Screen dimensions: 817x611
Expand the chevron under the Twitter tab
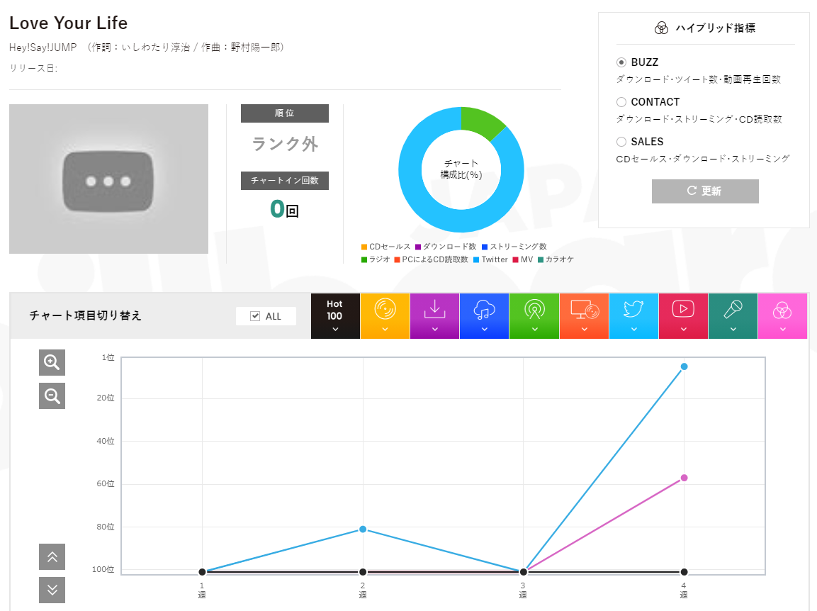tap(633, 329)
